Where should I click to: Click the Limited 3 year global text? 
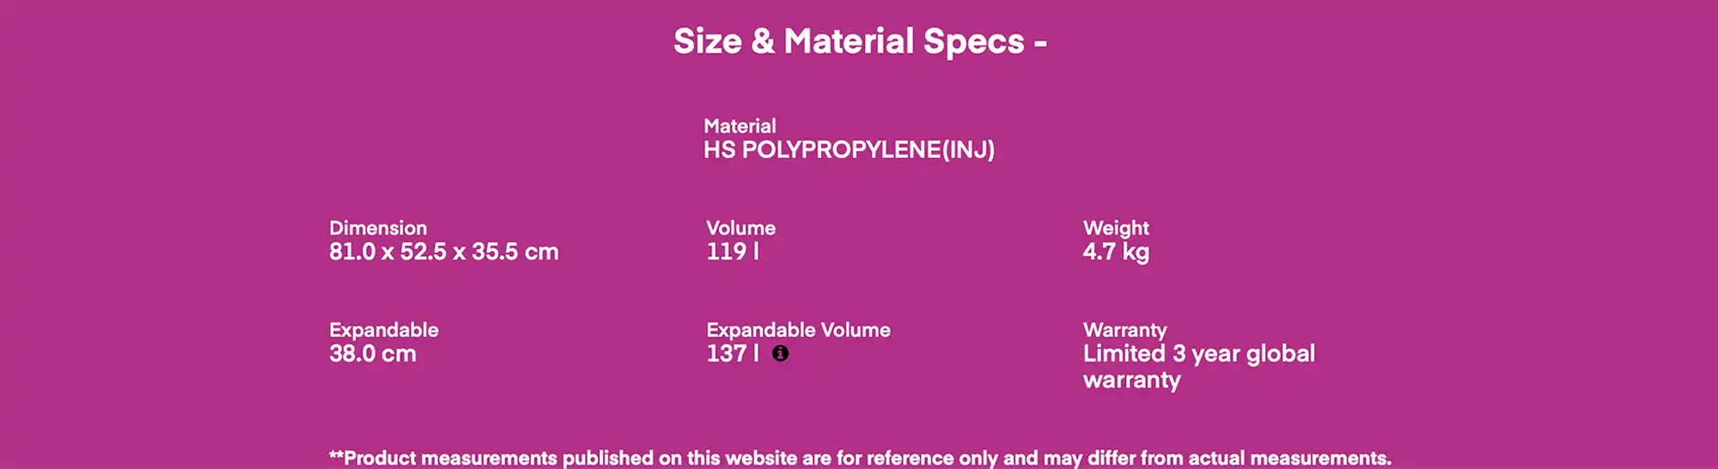1198,353
